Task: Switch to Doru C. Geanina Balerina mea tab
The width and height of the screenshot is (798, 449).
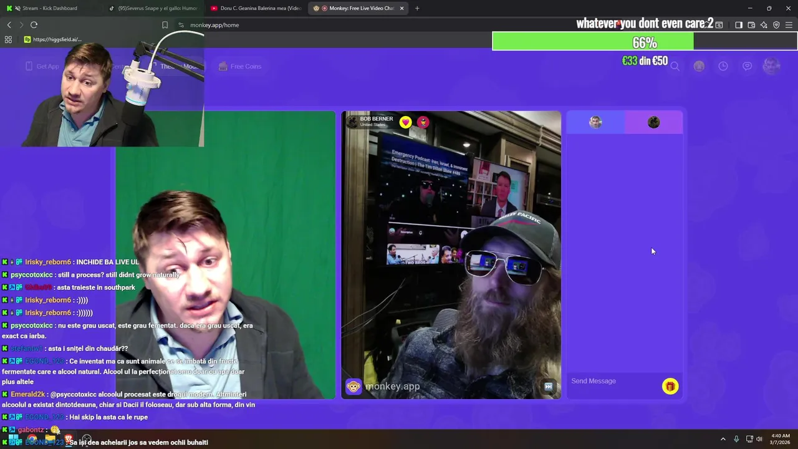Action: coord(256,8)
